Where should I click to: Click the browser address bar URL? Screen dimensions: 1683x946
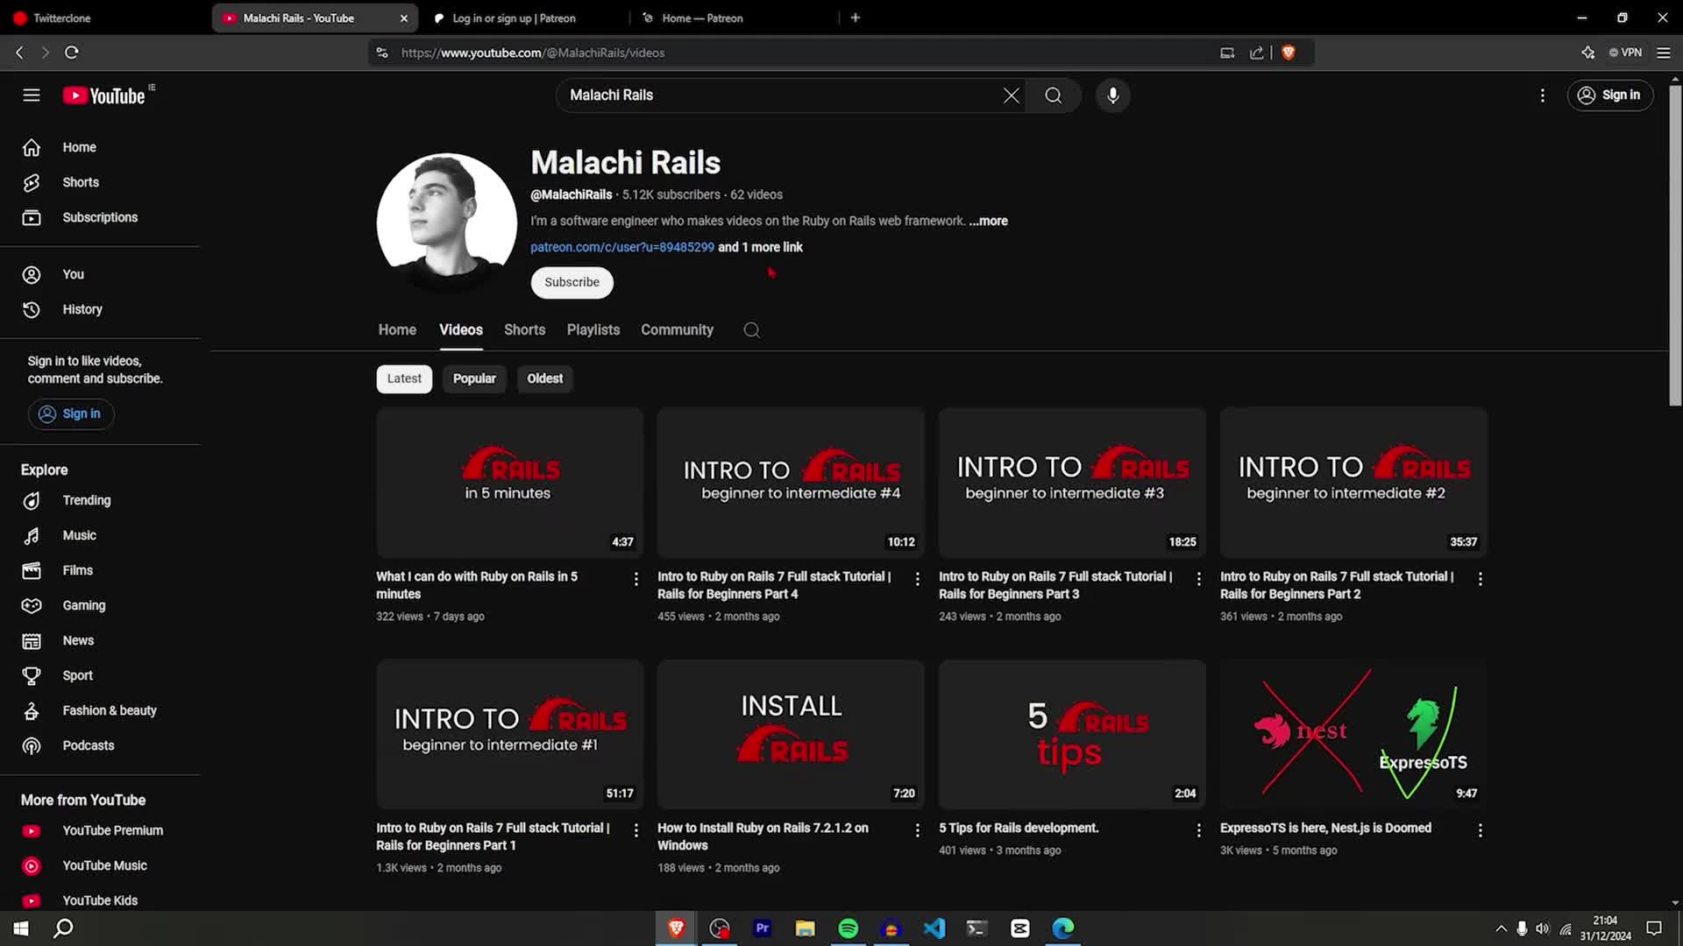tap(533, 53)
